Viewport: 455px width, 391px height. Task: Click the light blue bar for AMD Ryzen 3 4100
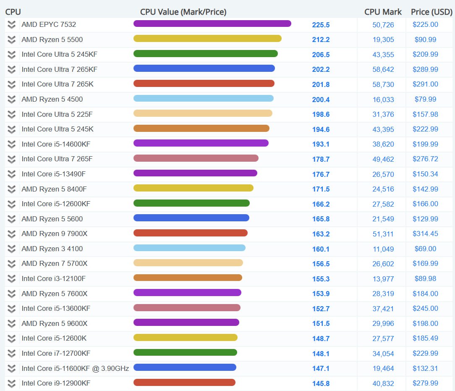click(189, 248)
